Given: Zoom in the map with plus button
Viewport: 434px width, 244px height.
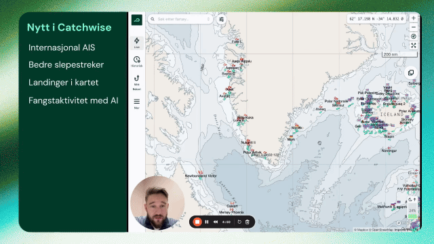Looking at the screenshot, I should tap(414, 18).
